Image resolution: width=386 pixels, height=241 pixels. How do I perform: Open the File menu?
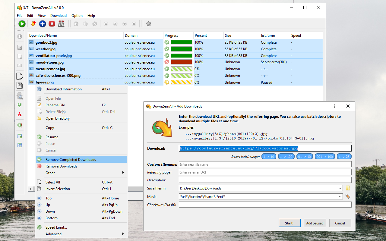click(20, 16)
